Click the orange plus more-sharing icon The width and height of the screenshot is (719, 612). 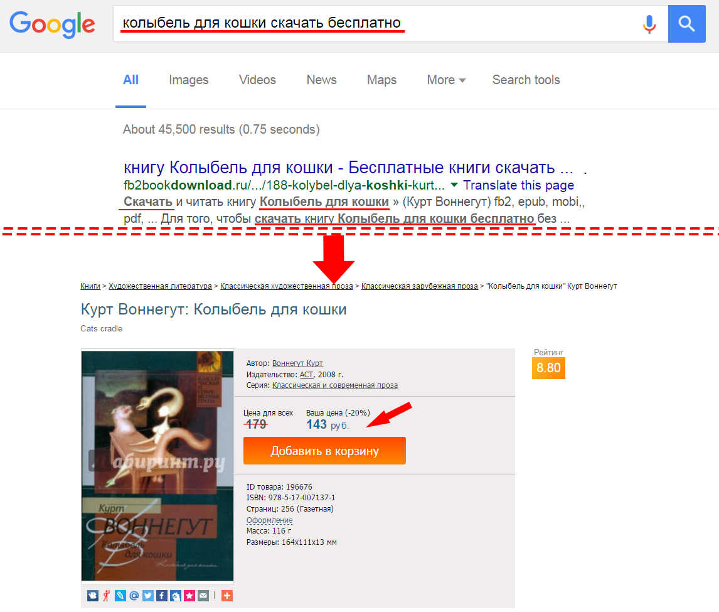227,596
